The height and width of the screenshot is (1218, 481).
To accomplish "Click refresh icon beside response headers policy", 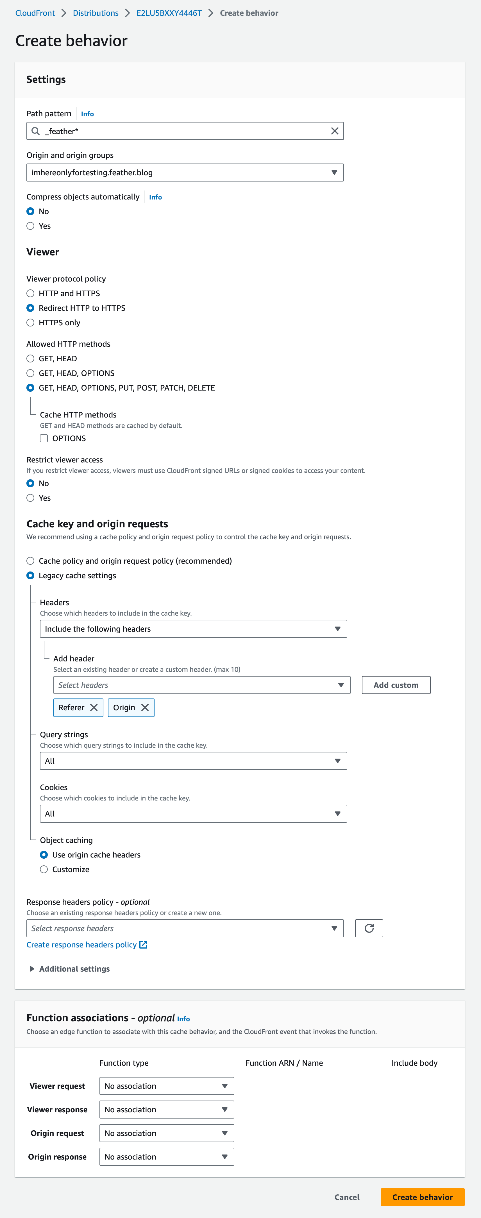I will [x=369, y=928].
